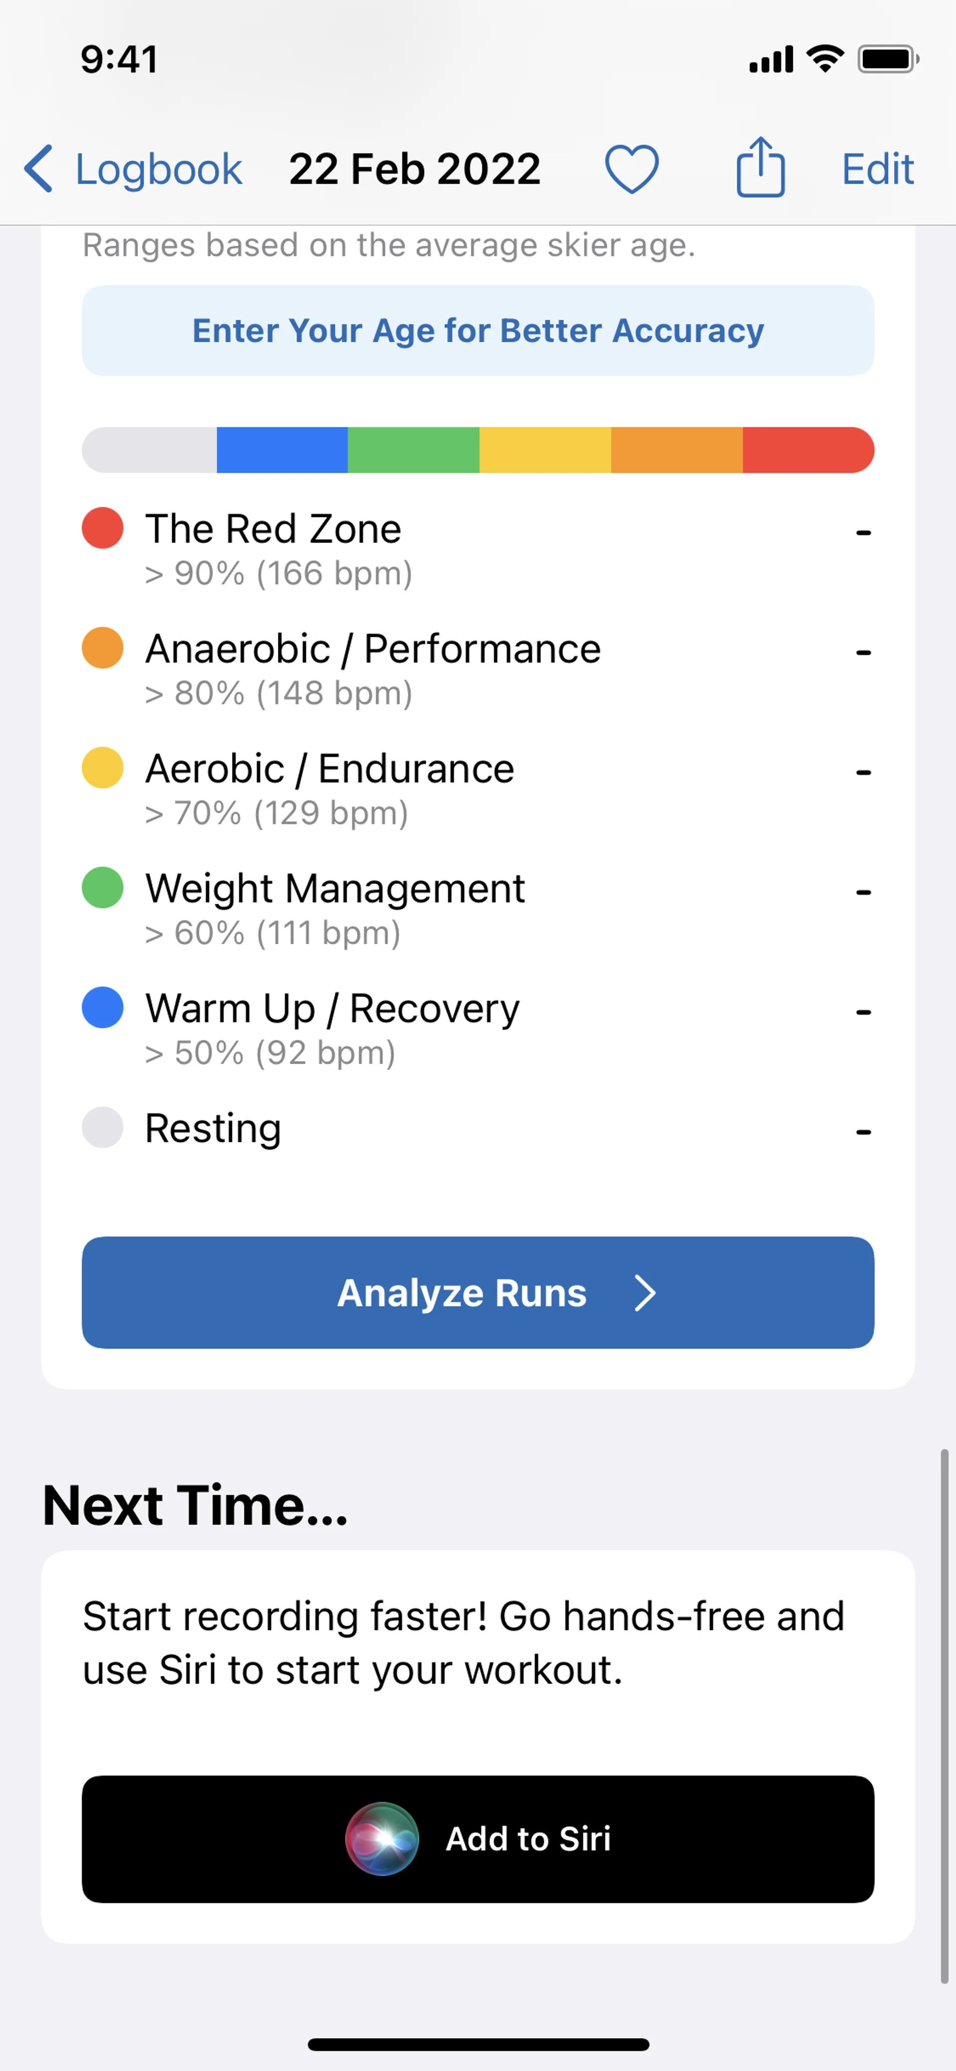The image size is (956, 2071).
Task: Tap the back chevron icon
Action: [x=38, y=169]
